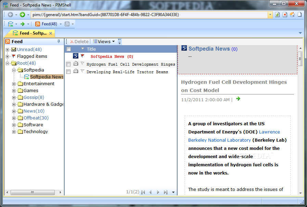Screen dimensions: 307x207
Task: Click the S icon in Softpedia News list row
Action: (76, 56)
